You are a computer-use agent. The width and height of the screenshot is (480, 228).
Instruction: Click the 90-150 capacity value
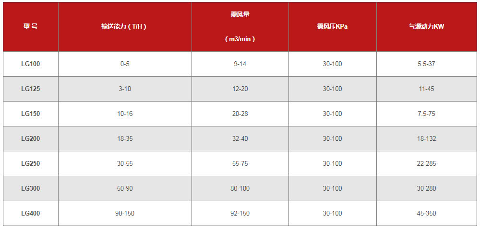click(125, 213)
